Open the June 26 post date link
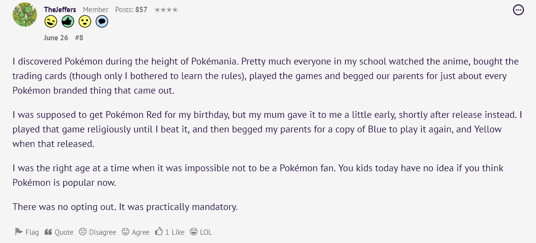 (56, 38)
